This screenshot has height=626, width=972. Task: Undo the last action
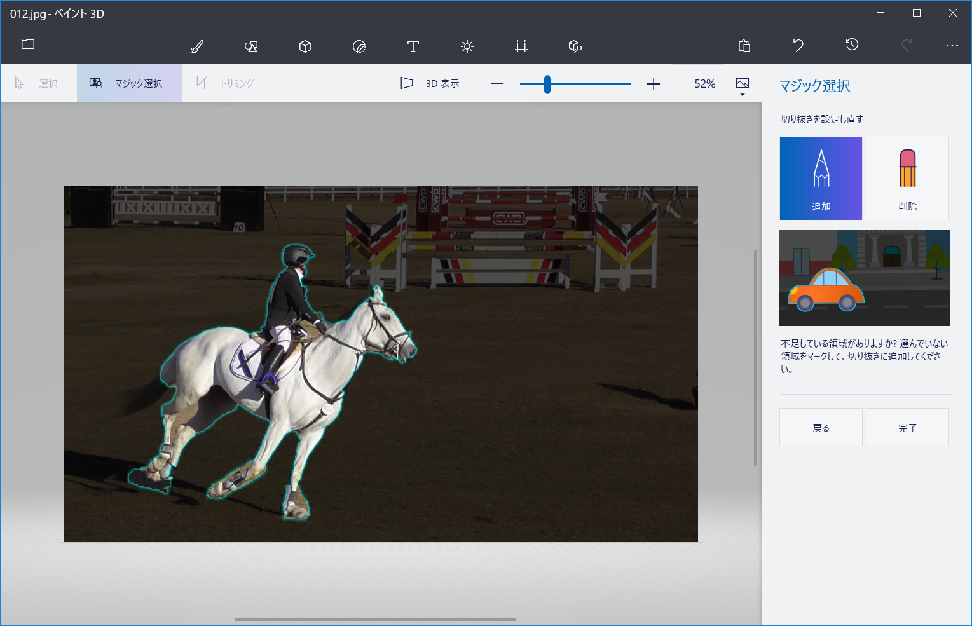click(x=798, y=46)
